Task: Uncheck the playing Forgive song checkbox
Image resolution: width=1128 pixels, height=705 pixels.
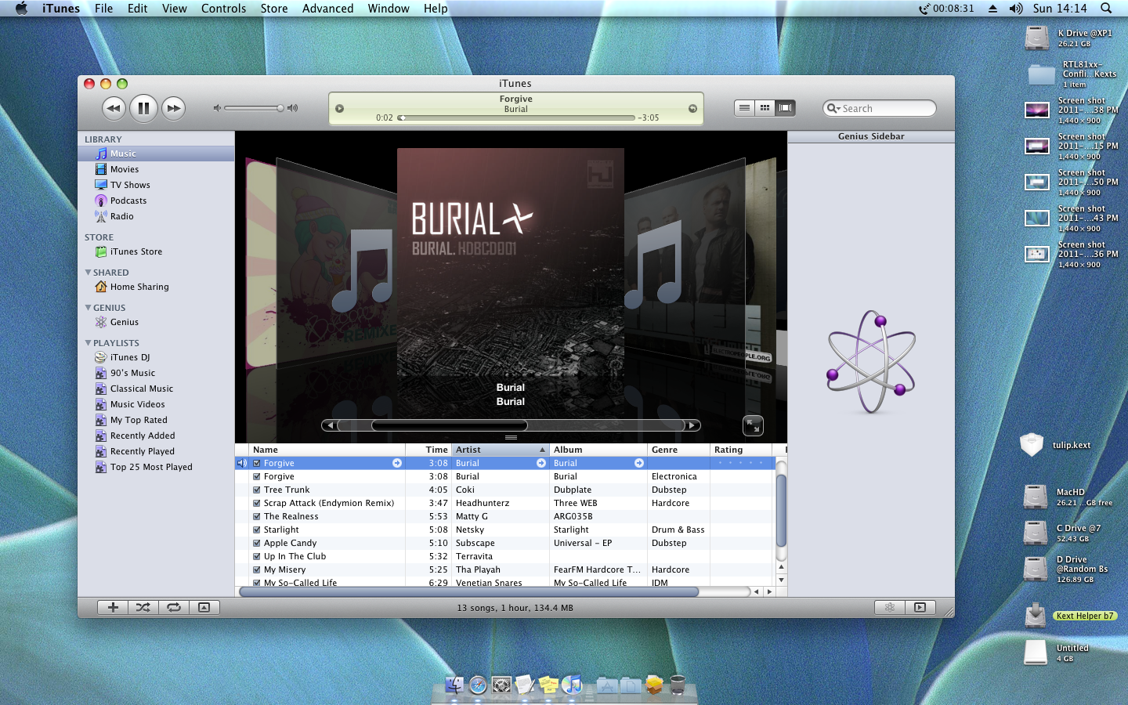Action: (257, 463)
